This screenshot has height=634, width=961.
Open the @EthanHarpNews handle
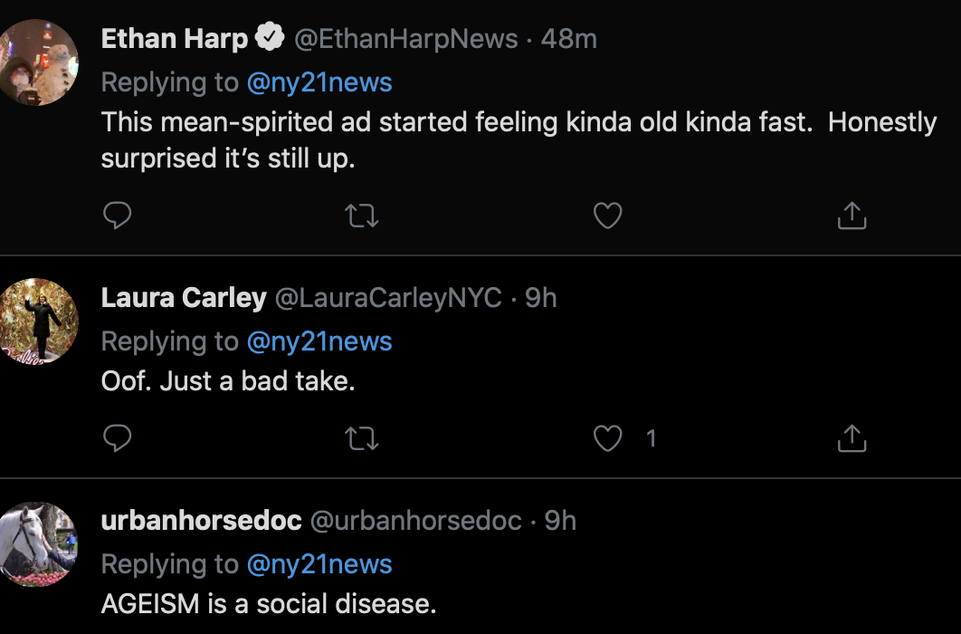tap(405, 39)
